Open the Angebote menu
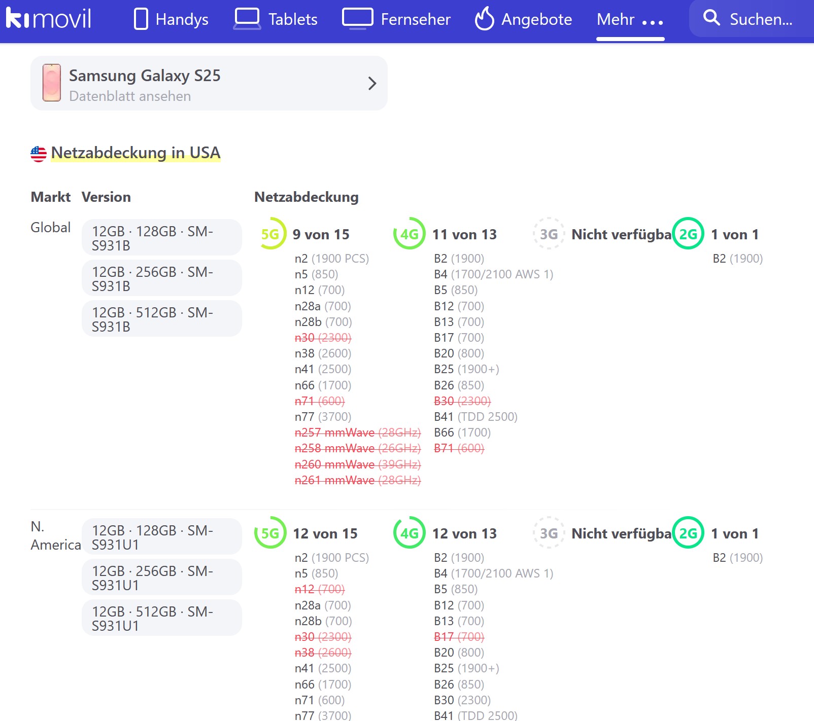 (523, 19)
